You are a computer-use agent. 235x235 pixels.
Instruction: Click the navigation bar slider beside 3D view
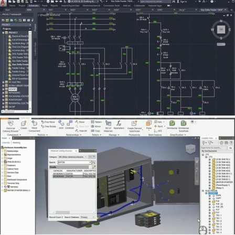point(197,172)
